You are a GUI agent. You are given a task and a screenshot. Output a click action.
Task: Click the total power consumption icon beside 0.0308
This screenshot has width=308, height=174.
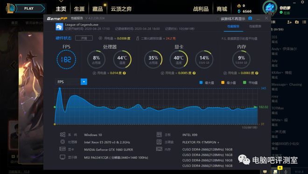100,38
